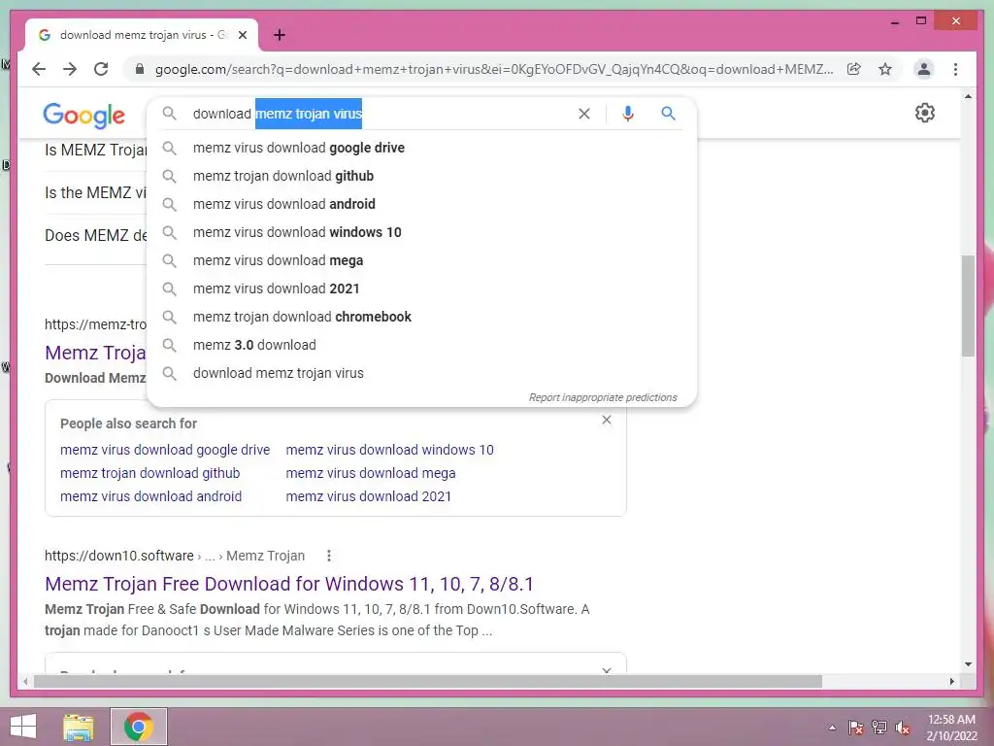Open related link 'memz virus download mega'
Image resolution: width=994 pixels, height=746 pixels.
pyautogui.click(x=371, y=473)
